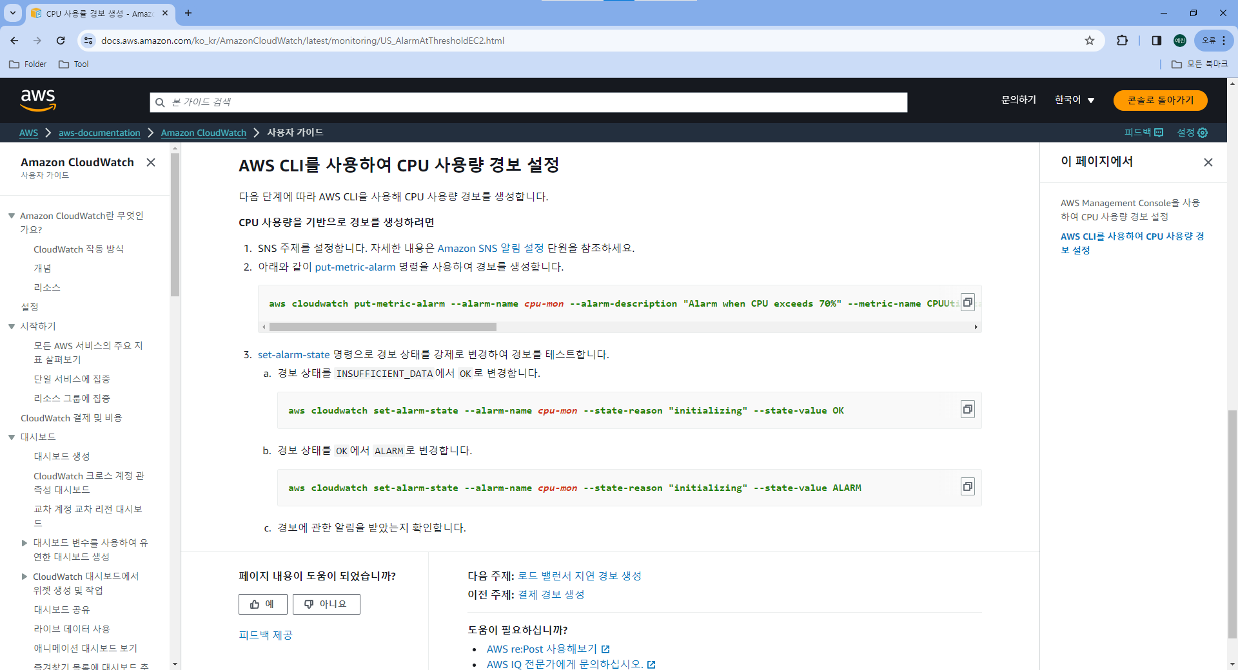The height and width of the screenshot is (670, 1238).
Task: Select '대시보드 생성' in sidebar
Action: tap(62, 457)
